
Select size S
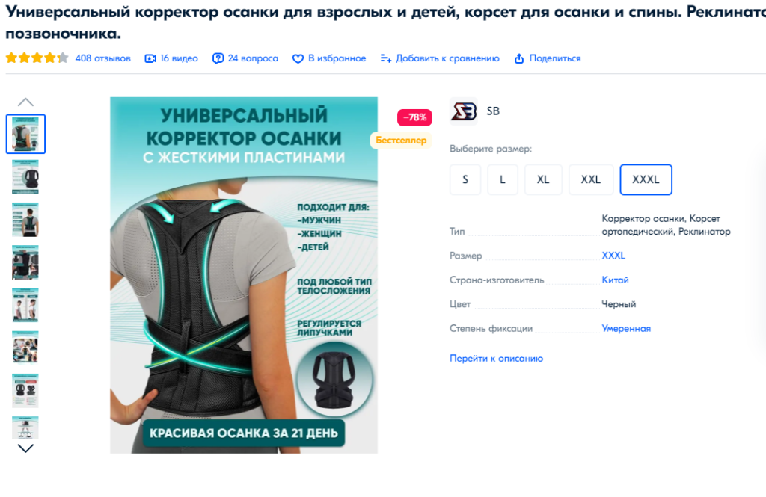tap(465, 179)
